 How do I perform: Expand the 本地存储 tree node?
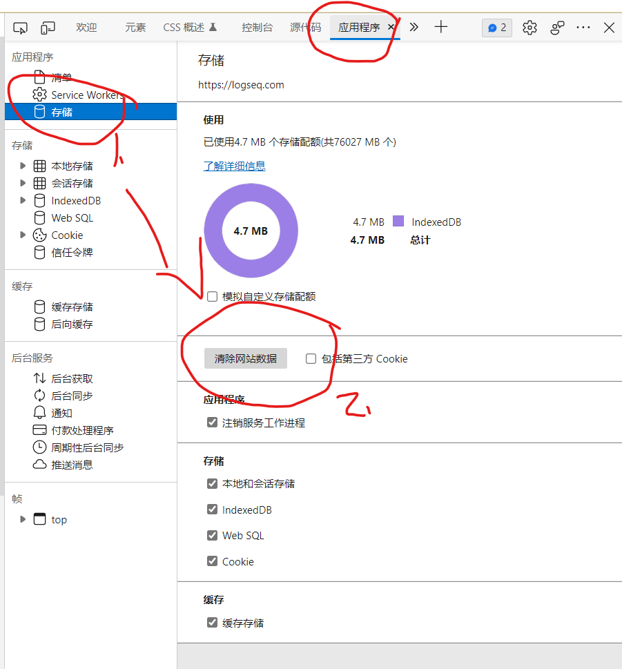pyautogui.click(x=23, y=166)
